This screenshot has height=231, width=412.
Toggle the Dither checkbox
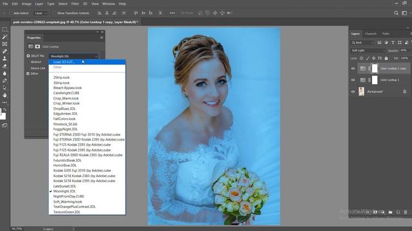28,74
